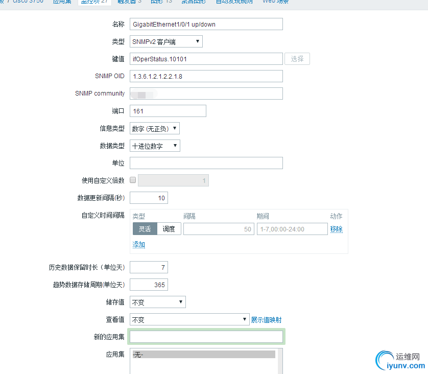Select the 调度 interval type toggle
This screenshot has width=428, height=374.
point(169,229)
